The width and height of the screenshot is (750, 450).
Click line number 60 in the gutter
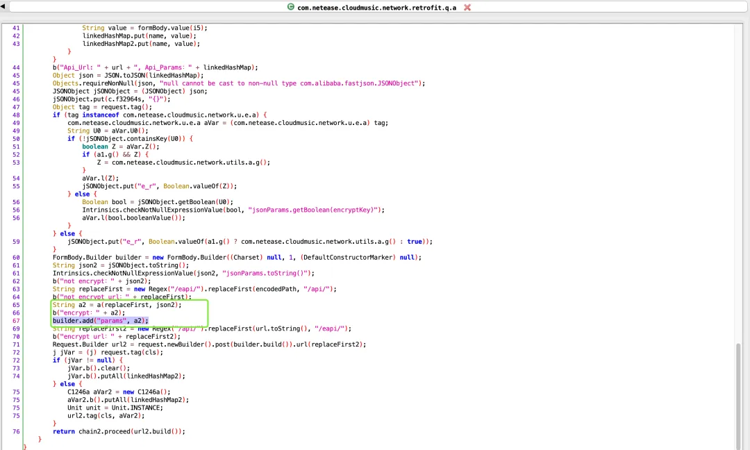[16, 257]
